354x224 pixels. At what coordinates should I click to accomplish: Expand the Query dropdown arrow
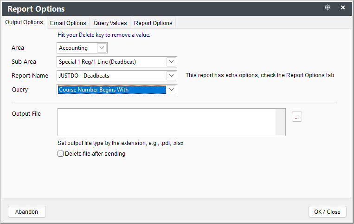pyautogui.click(x=171, y=90)
